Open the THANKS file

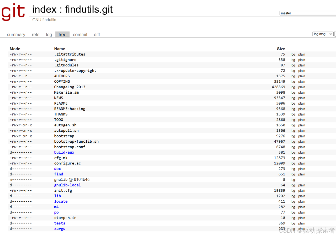(x=61, y=114)
